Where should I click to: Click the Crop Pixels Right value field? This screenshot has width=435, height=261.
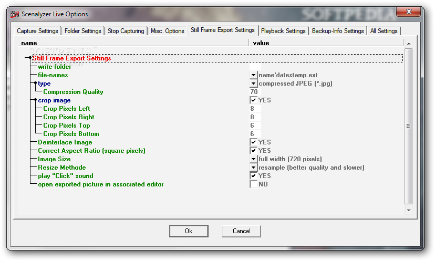[255, 117]
